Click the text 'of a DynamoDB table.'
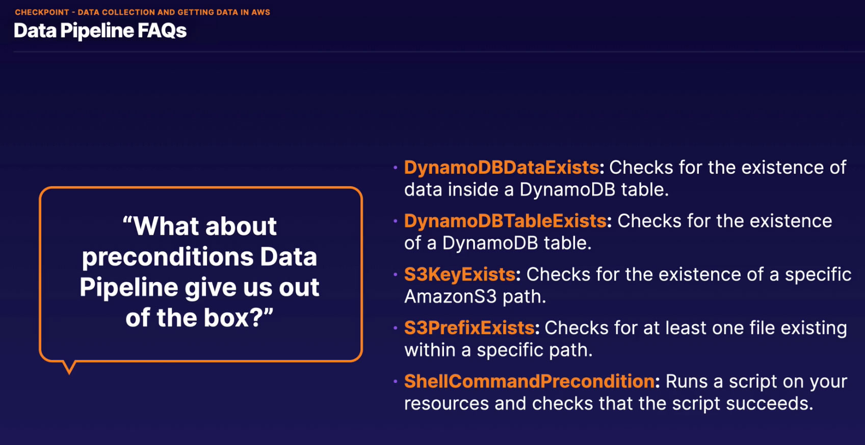This screenshot has height=445, width=865. click(497, 243)
